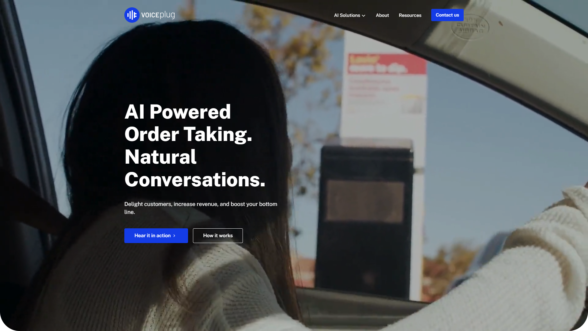
Task: Click the About navigation item
Action: [x=382, y=15]
